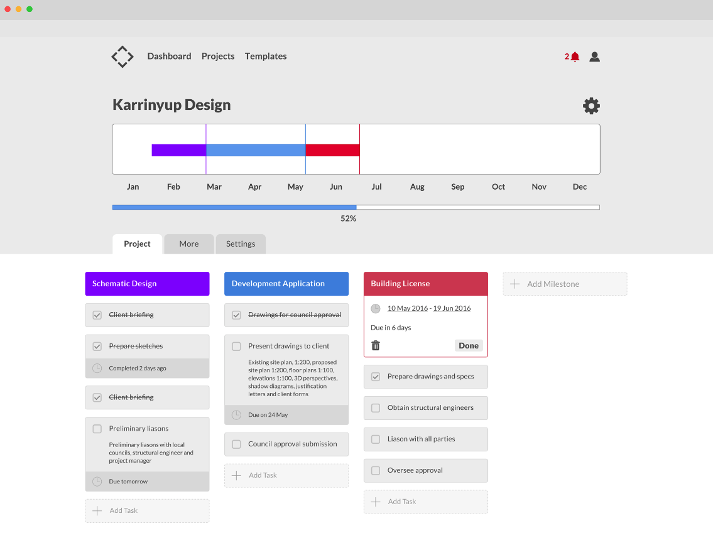Screen dimensions: 713x533
Task: Open notifications bell with 2 alerts
Action: [x=572, y=57]
